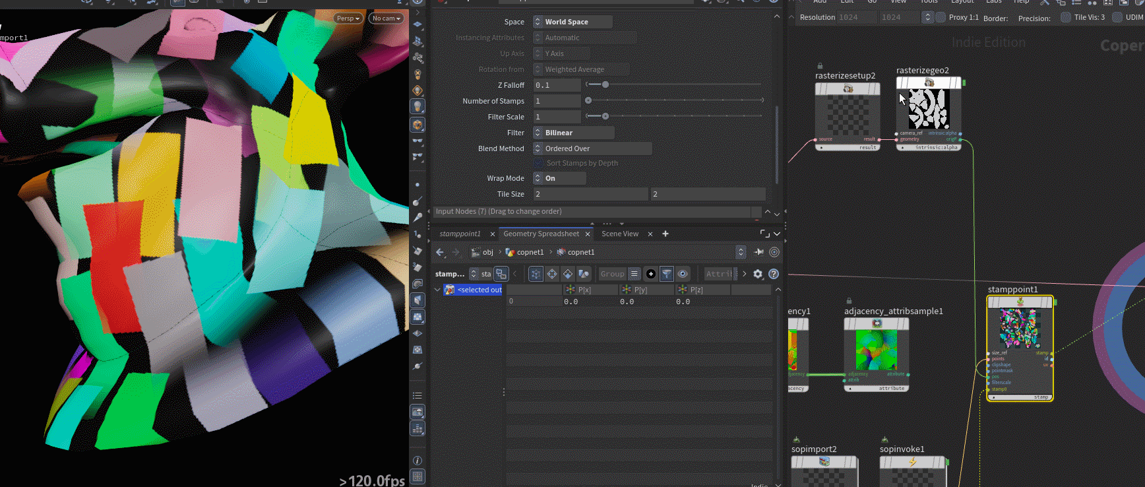Switch to the Geometry Spreadsheet tab
Viewport: 1145px width, 487px height.
(x=541, y=234)
